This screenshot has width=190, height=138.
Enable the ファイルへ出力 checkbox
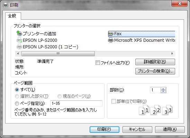click(x=98, y=63)
